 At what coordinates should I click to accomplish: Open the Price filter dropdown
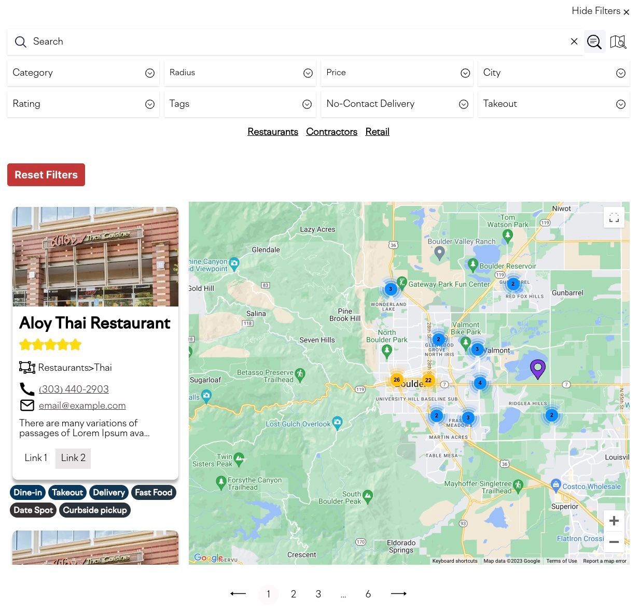coord(397,73)
